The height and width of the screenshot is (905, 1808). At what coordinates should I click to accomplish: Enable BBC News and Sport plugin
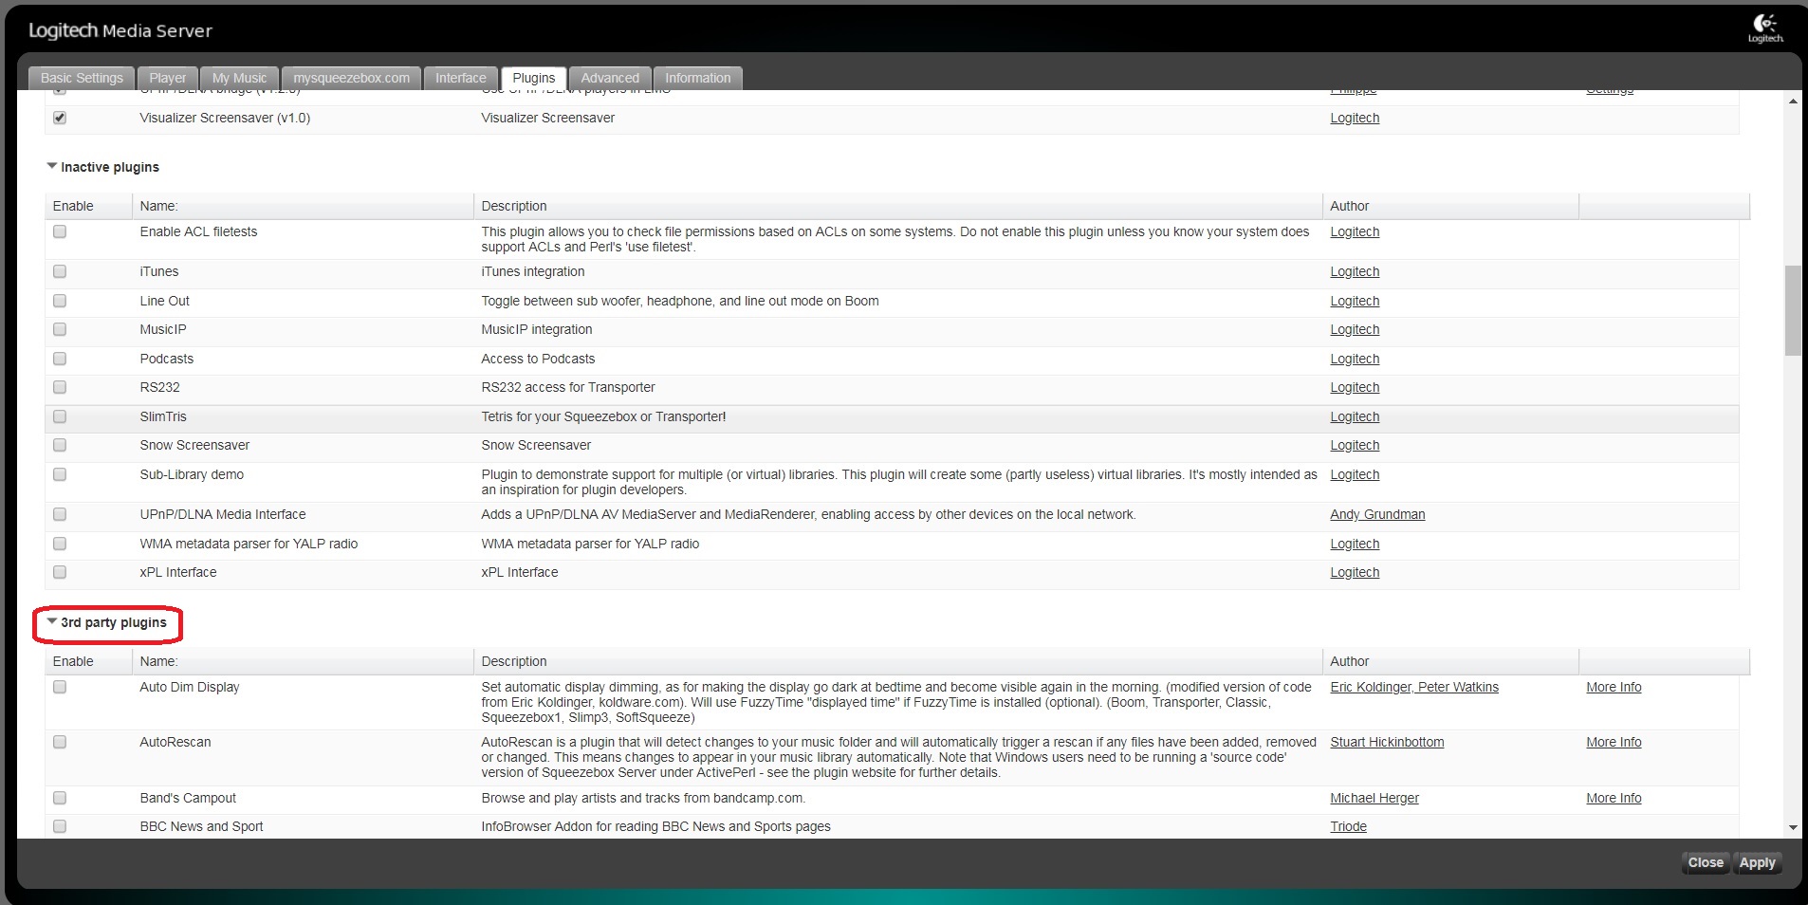pos(60,826)
